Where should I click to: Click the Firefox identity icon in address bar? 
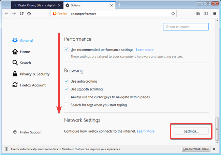60,14
